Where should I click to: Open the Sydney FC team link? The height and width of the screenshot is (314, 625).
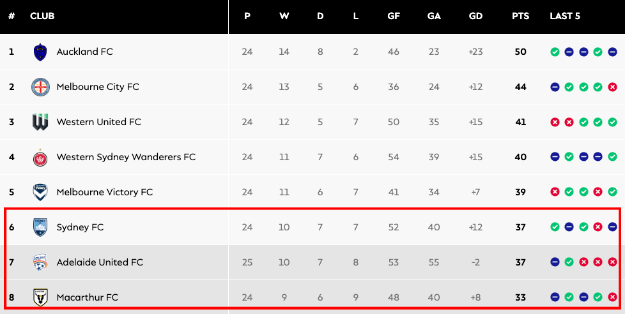(x=80, y=227)
